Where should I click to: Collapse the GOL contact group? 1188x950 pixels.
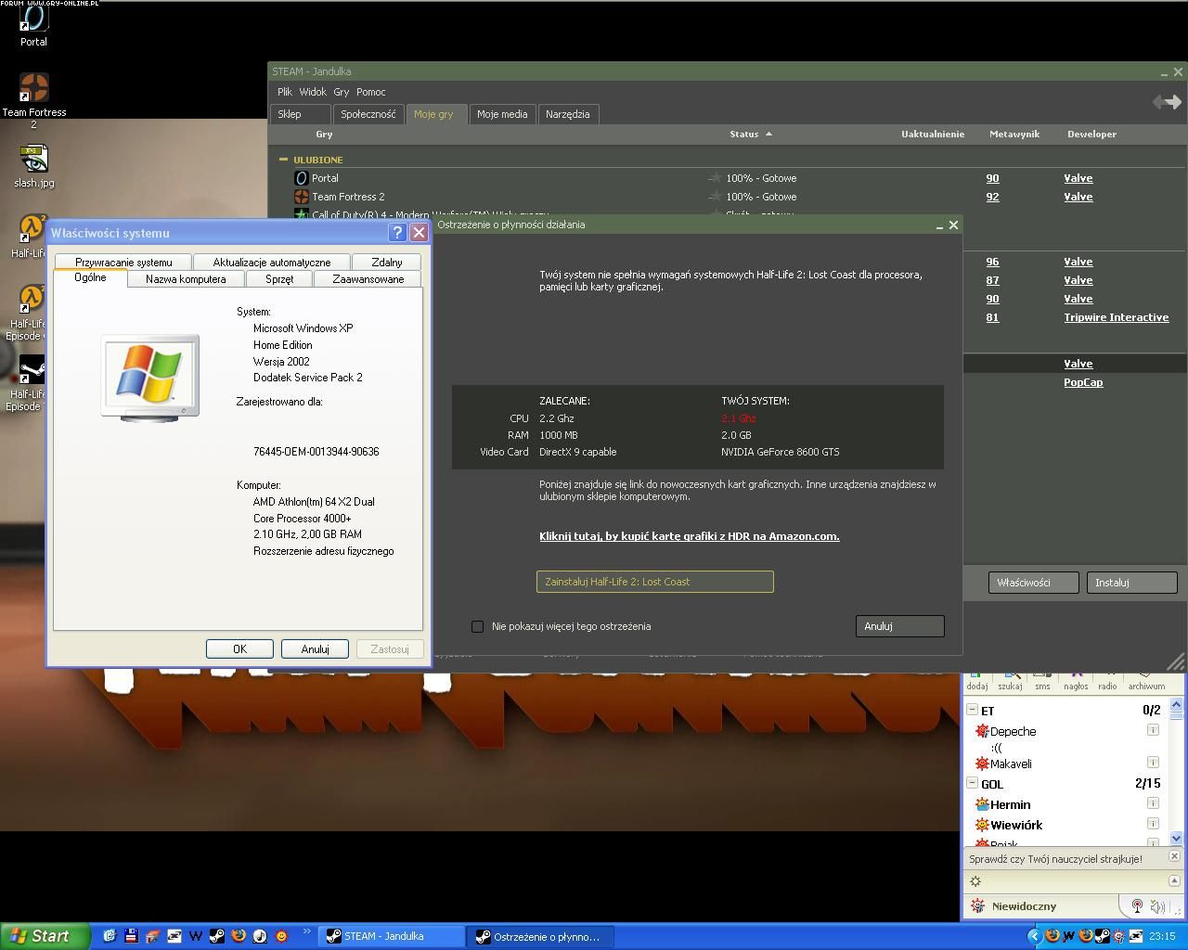click(972, 783)
